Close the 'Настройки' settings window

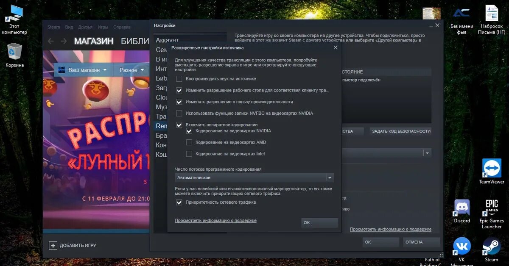coord(437,25)
